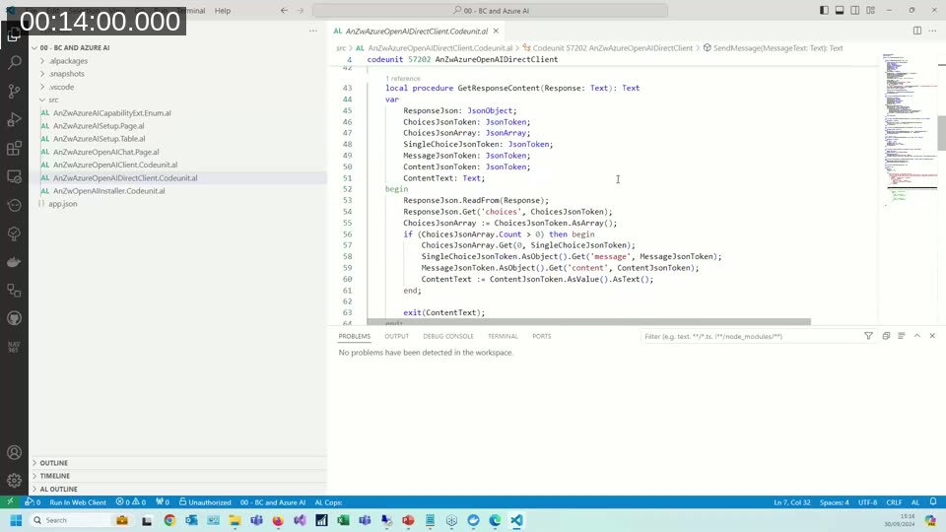Open Chrome from taskbar
Screen dimensions: 946x532
[169, 520]
